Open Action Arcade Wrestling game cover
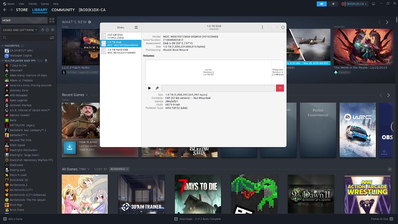 pyautogui.click(x=368, y=194)
